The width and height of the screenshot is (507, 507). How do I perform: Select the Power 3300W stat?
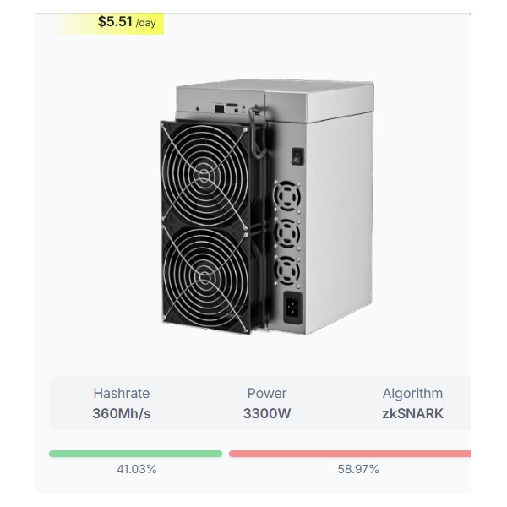(267, 403)
